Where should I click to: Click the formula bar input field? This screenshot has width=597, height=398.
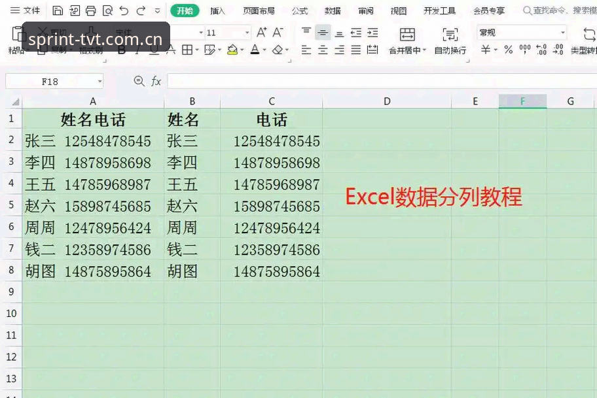382,81
